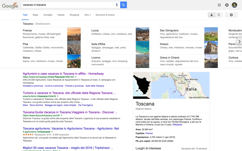
Task: Click the Toscana breadcrumb
Action: coord(28,24)
